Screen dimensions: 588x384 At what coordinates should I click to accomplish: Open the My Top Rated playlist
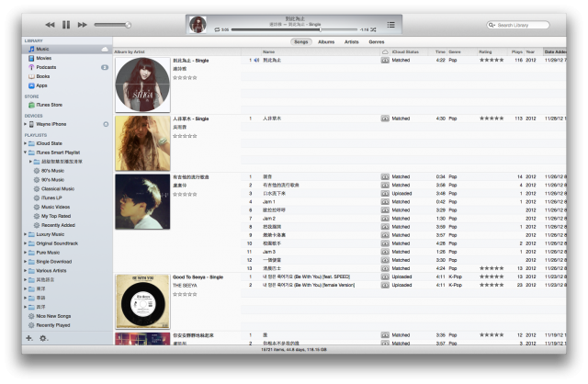tap(55, 216)
